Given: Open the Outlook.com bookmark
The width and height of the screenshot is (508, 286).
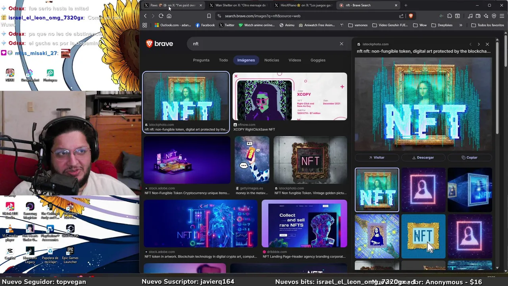Looking at the screenshot, I should (x=173, y=25).
